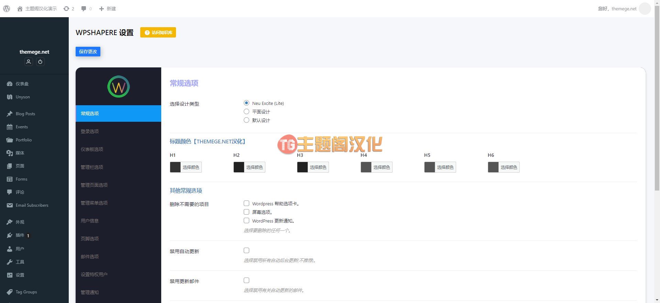The width and height of the screenshot is (660, 303).
Task: Open the Tag Groups icon
Action: pyautogui.click(x=10, y=292)
